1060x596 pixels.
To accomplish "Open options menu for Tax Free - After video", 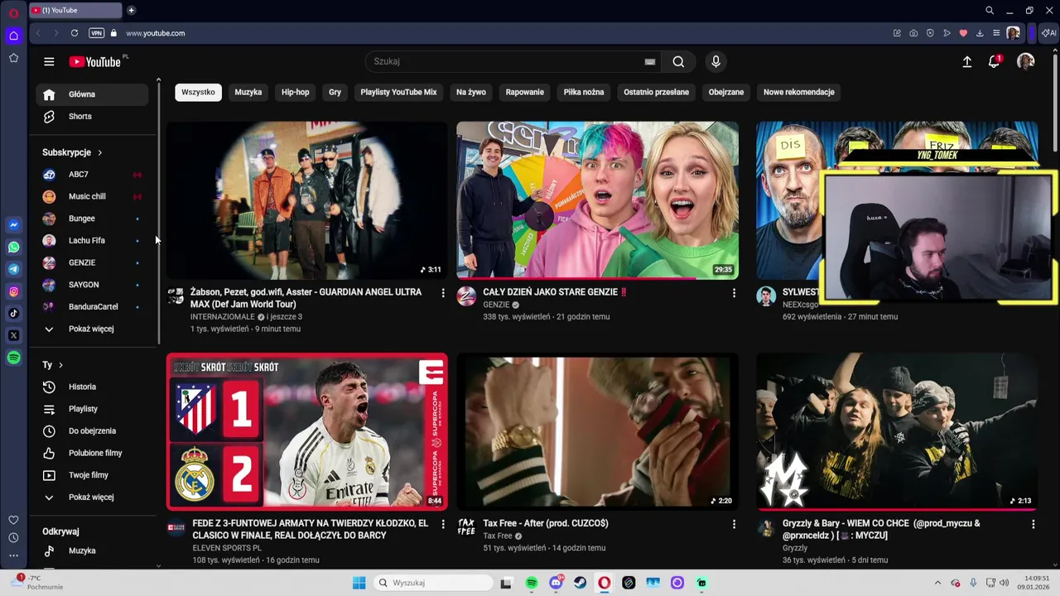I will pos(733,524).
